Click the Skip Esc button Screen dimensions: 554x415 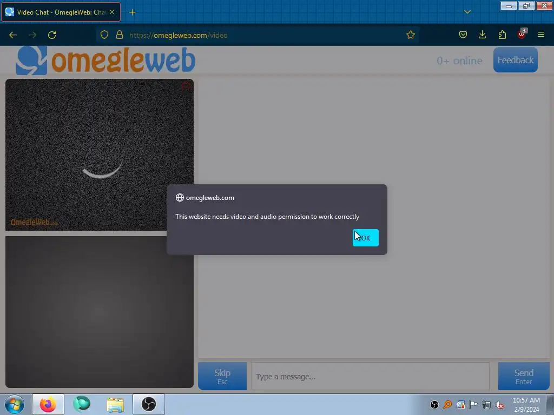[222, 376]
